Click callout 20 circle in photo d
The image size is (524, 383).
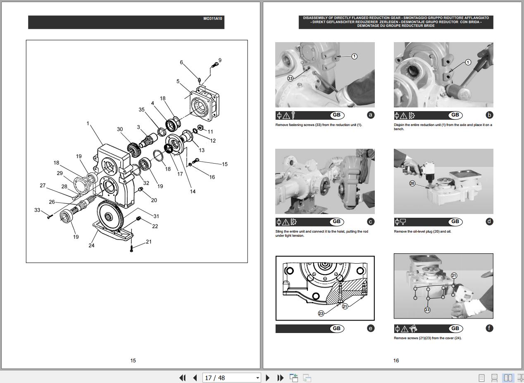tap(412, 183)
